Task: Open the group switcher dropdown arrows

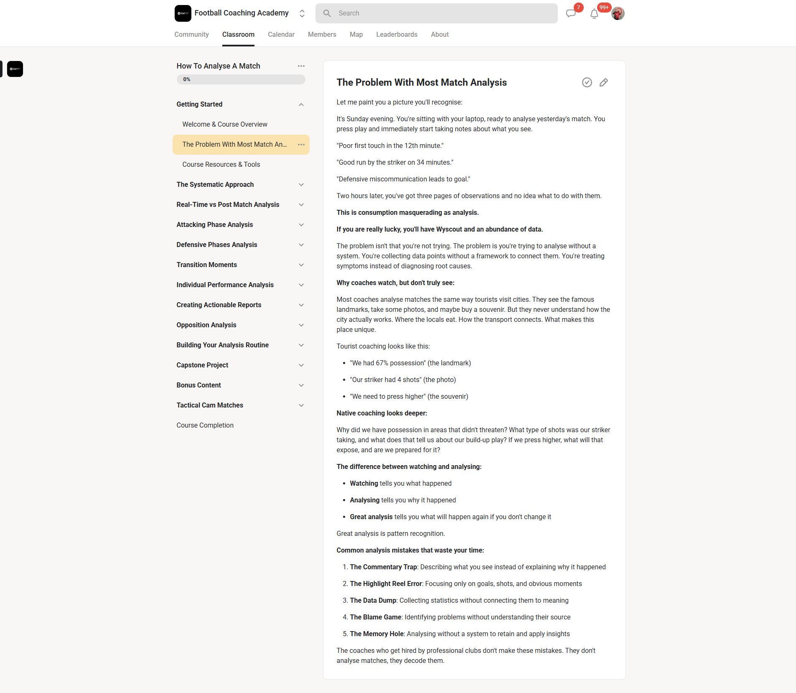Action: coord(302,13)
